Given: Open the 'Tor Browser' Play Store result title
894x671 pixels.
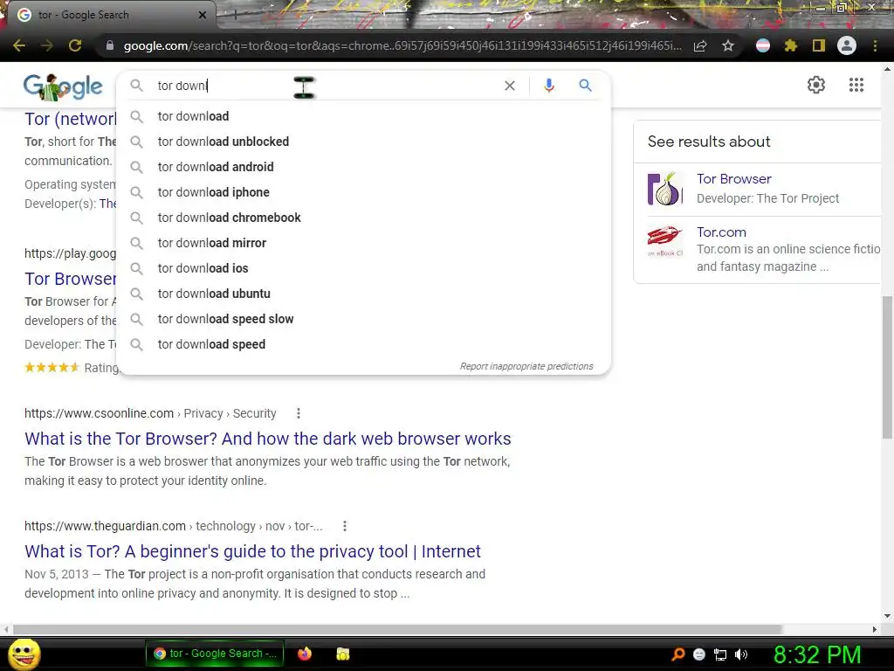Looking at the screenshot, I should coord(70,279).
